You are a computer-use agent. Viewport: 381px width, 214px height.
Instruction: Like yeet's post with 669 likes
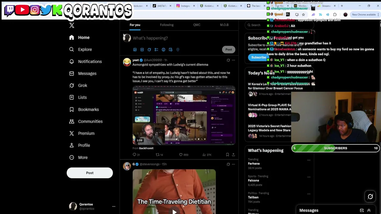click(184, 155)
